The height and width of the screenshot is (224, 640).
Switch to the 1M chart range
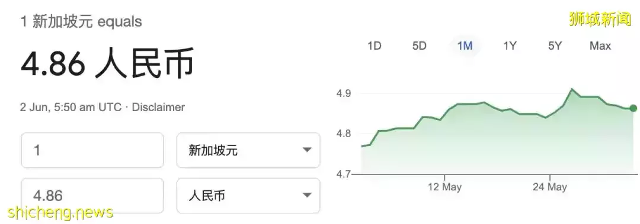point(465,46)
